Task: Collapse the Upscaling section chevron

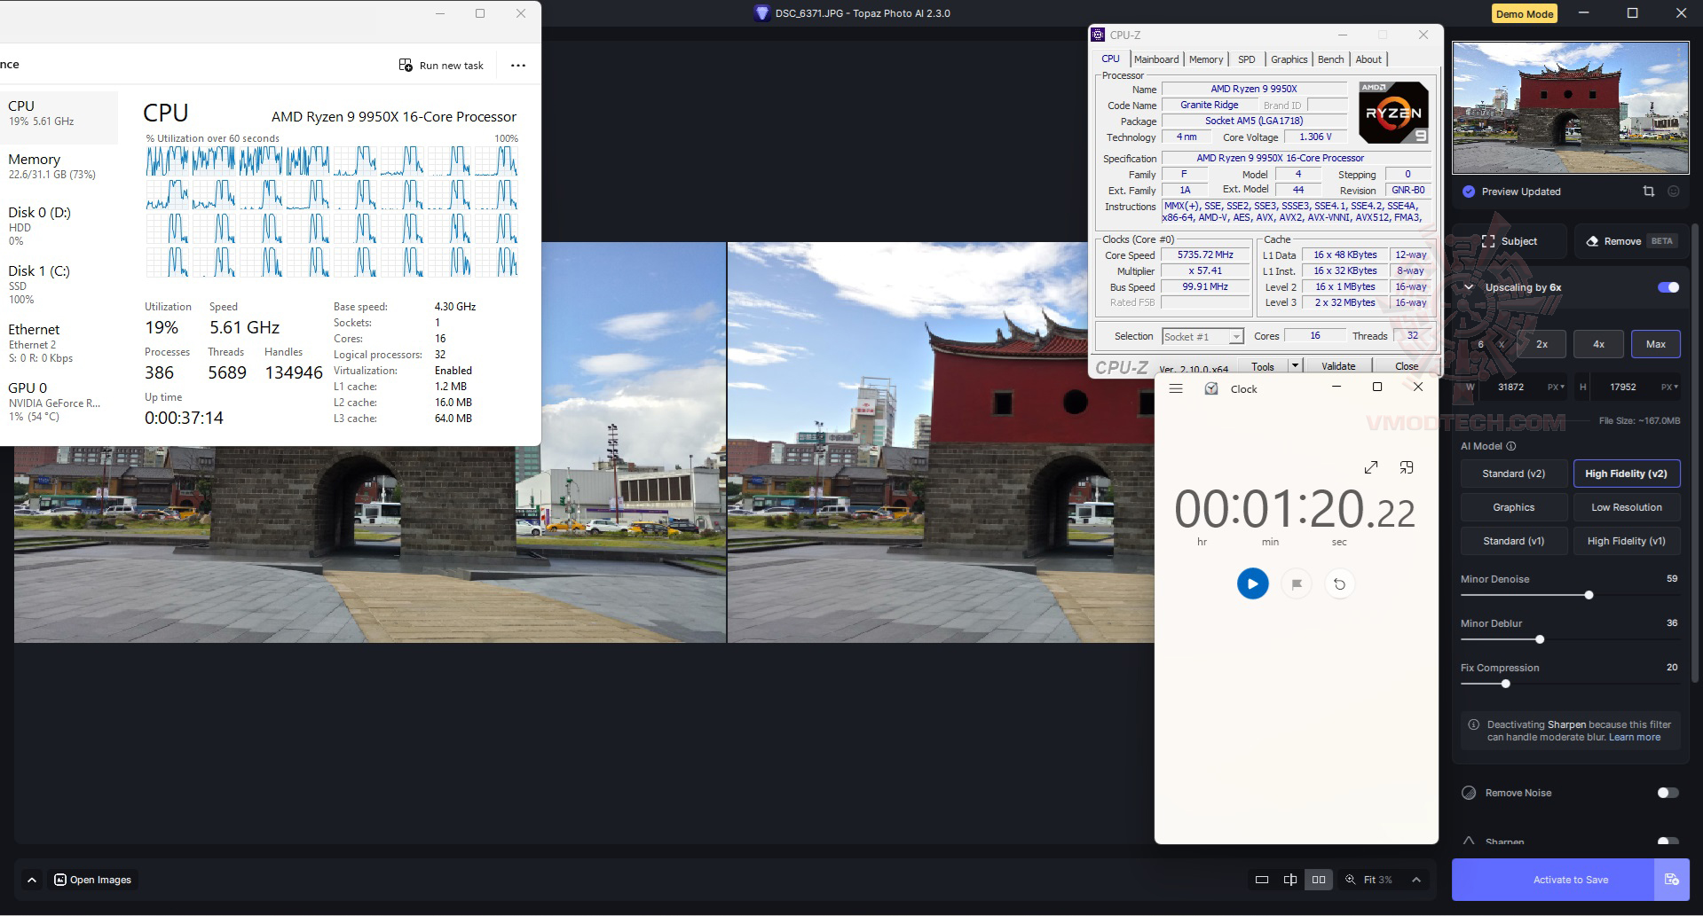Action: [x=1469, y=287]
